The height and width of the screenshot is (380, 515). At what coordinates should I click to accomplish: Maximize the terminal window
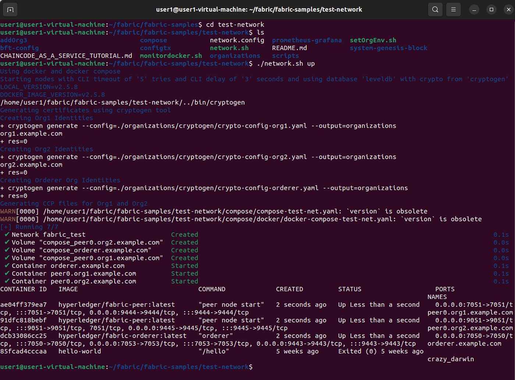tap(491, 10)
